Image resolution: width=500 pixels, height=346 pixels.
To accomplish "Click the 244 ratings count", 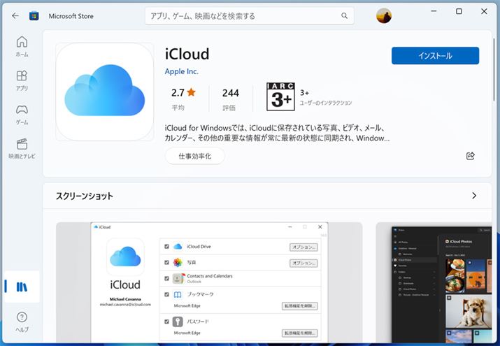I will 231,93.
